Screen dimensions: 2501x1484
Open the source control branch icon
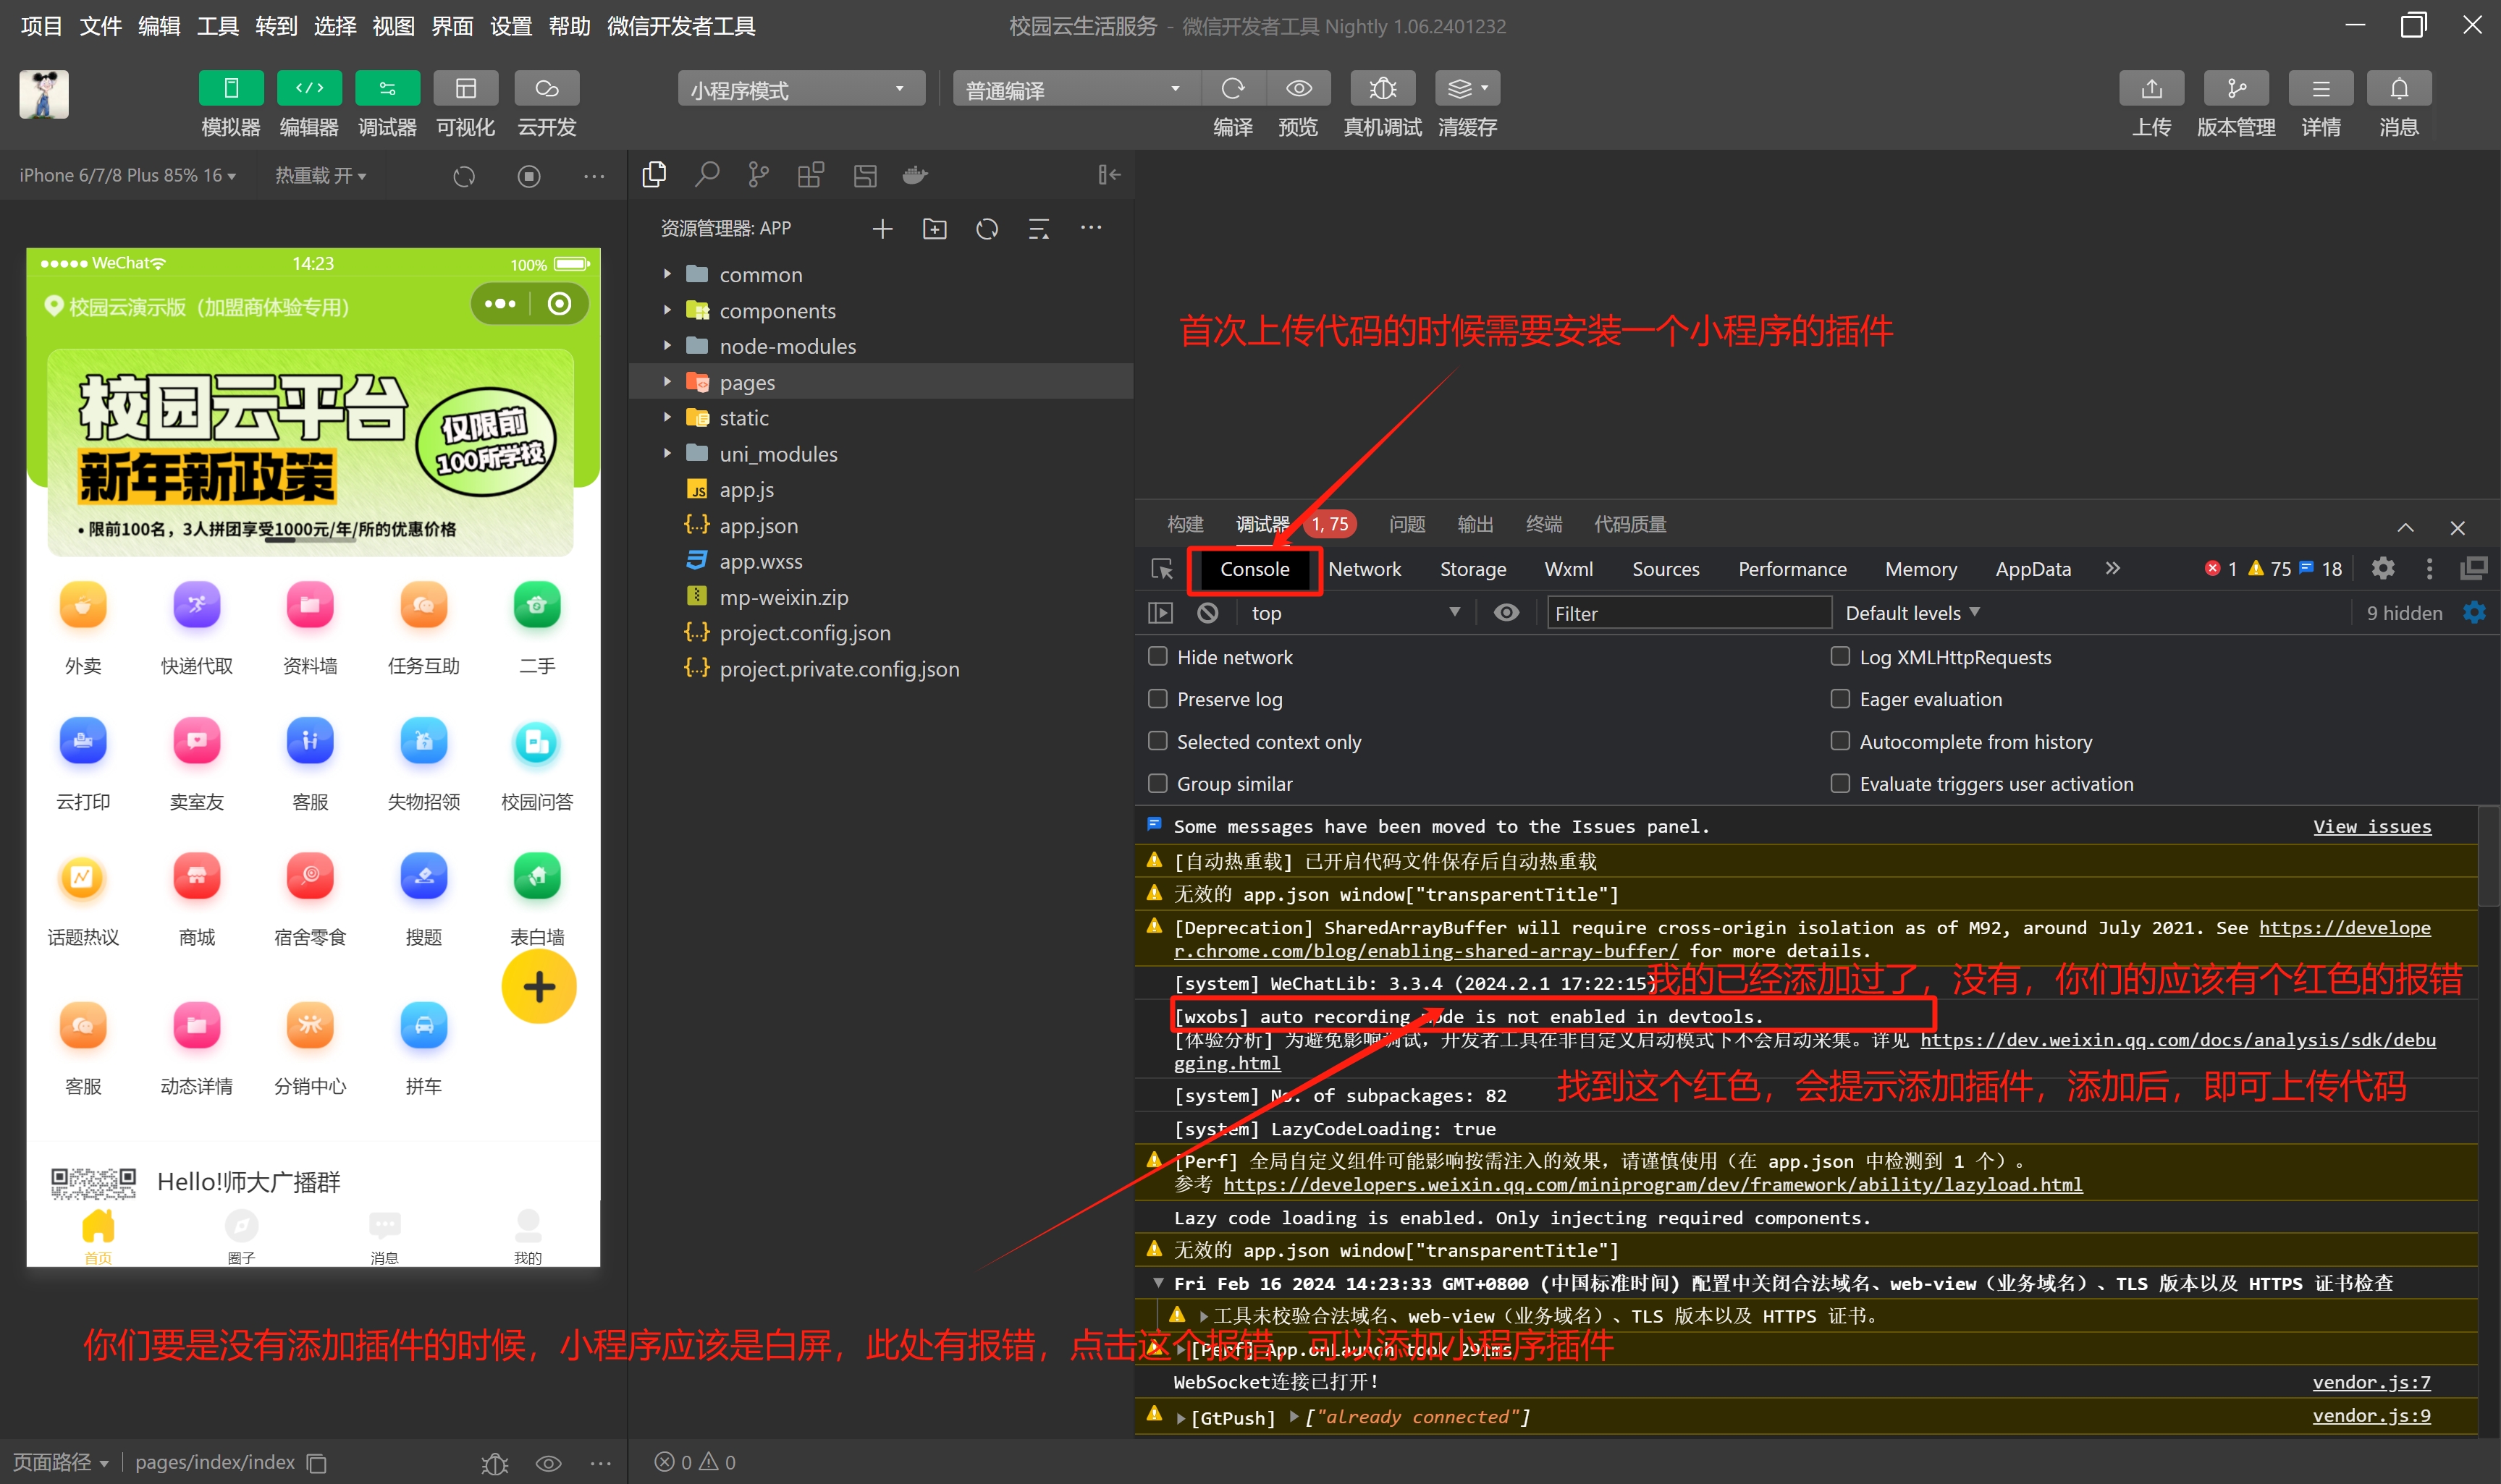coord(759,175)
